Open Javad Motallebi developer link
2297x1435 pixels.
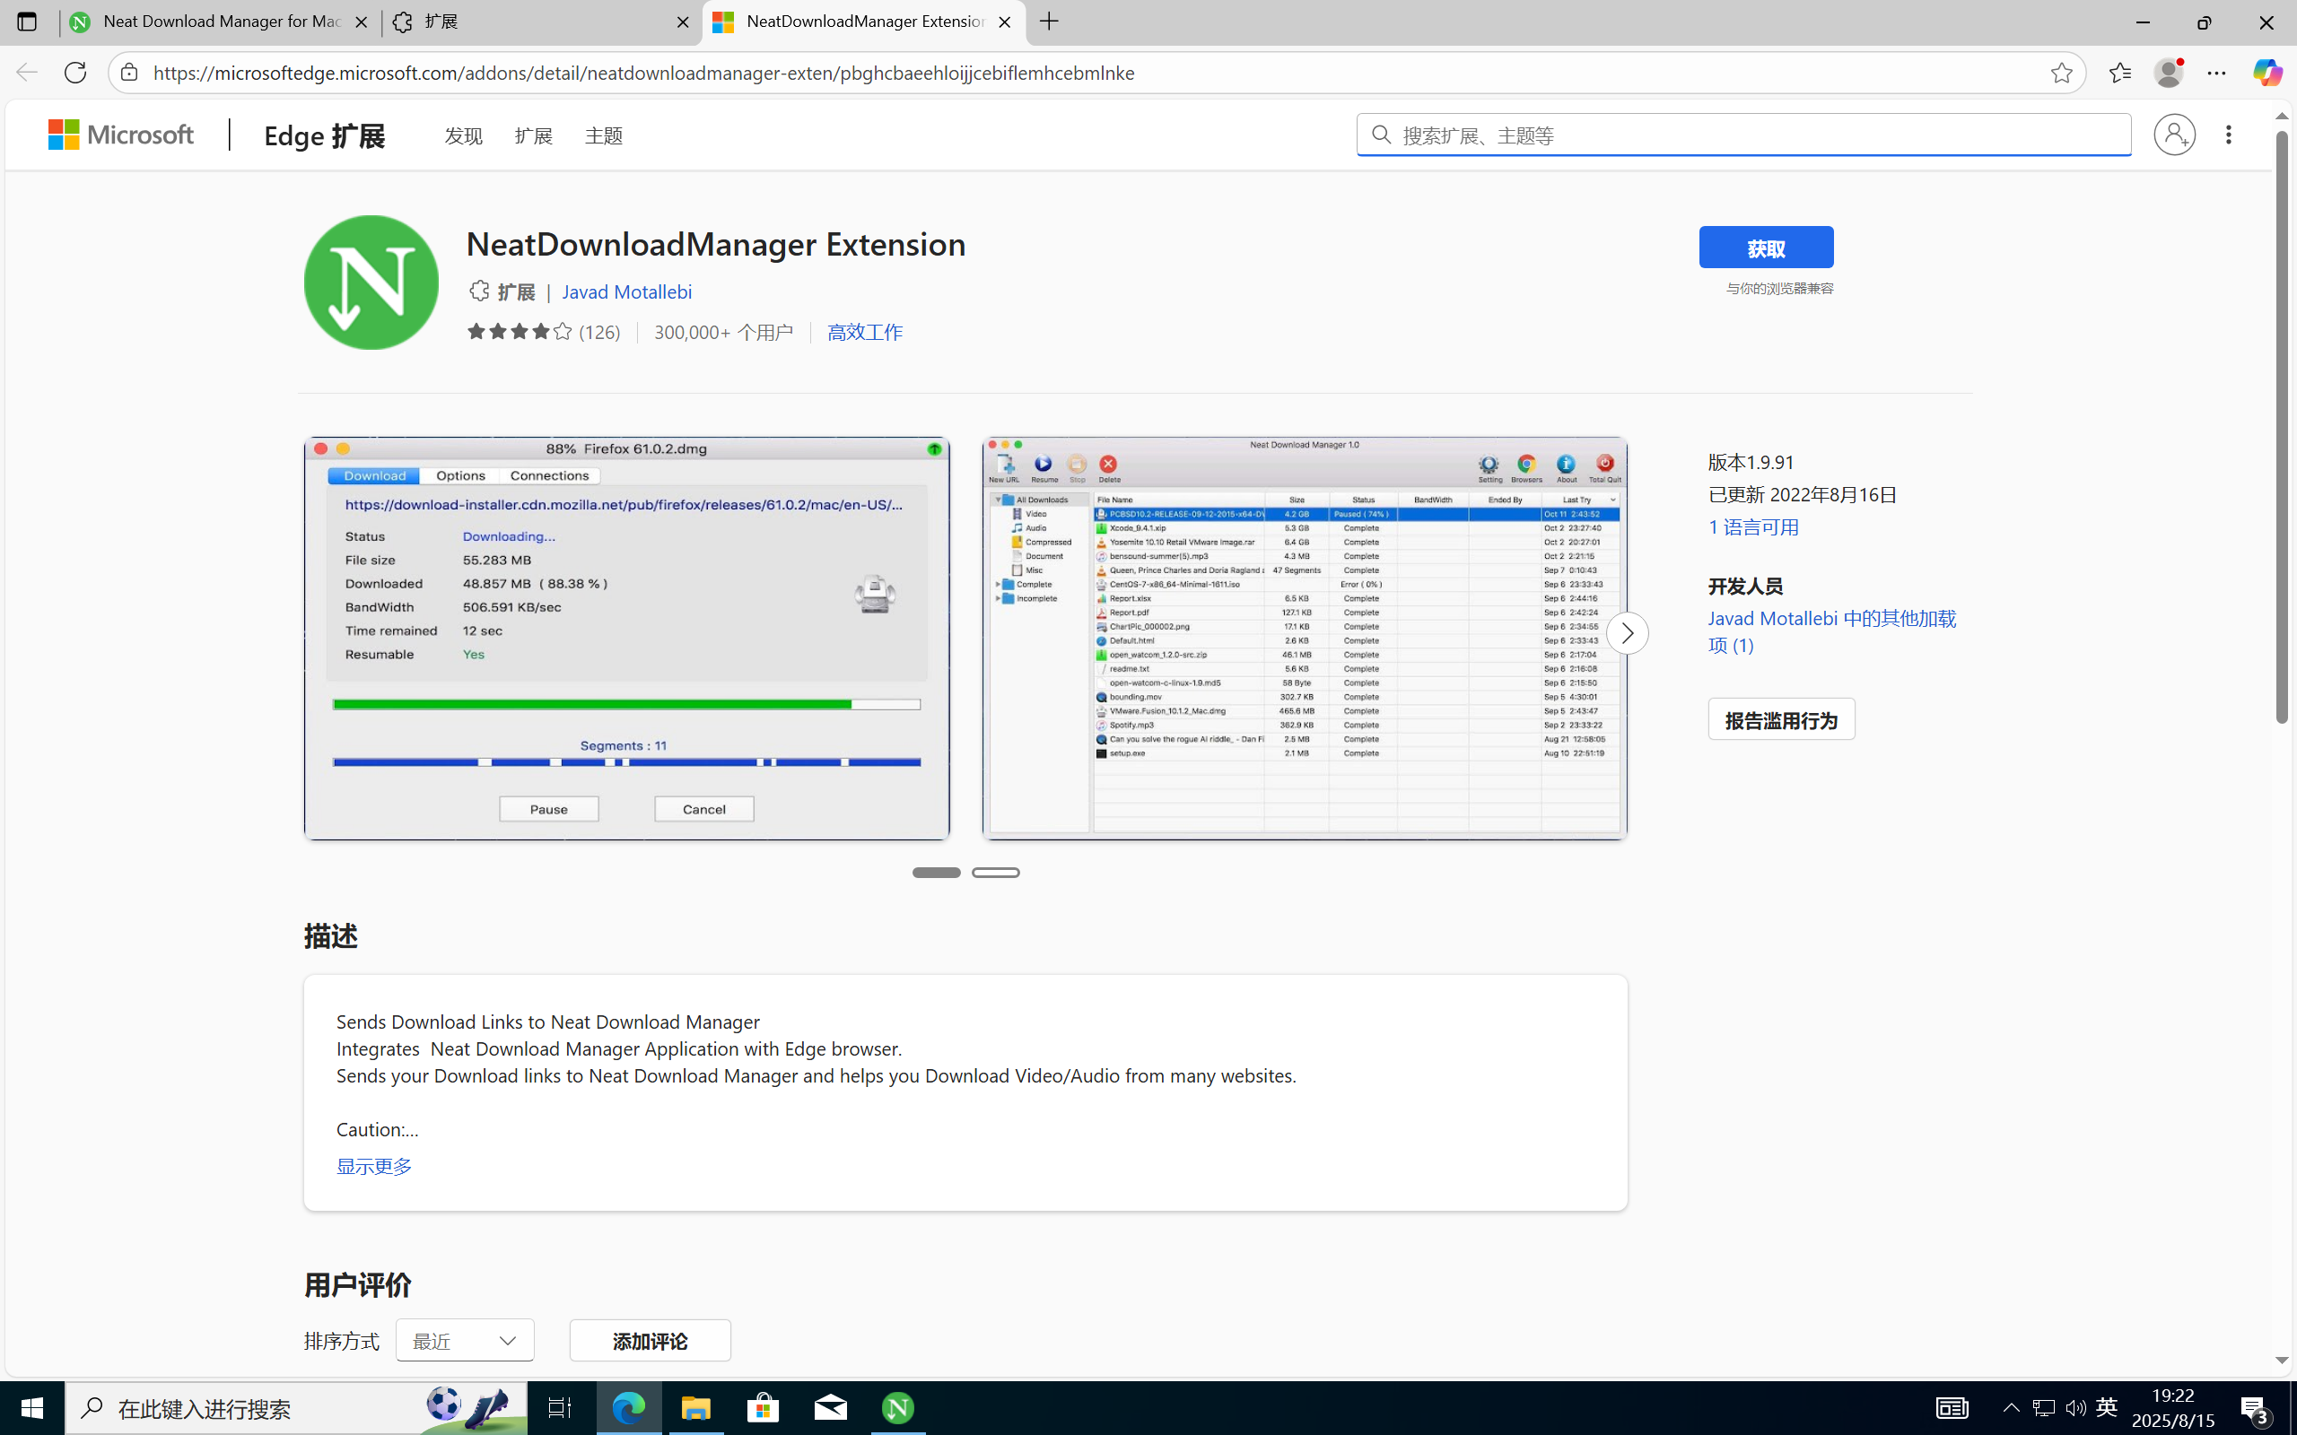click(626, 292)
